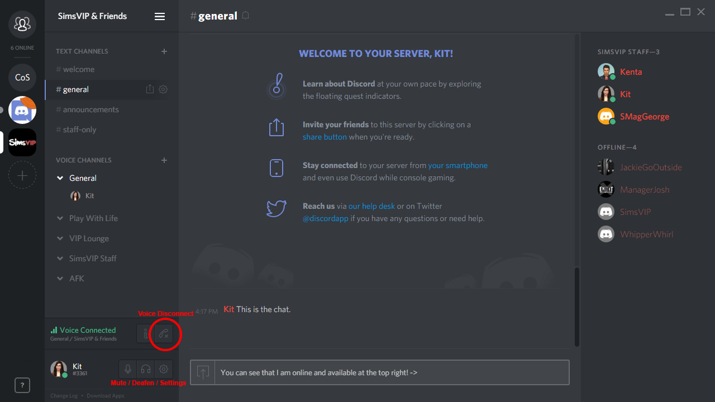Click invite share icon on general channel
The image size is (715, 402).
(x=150, y=89)
